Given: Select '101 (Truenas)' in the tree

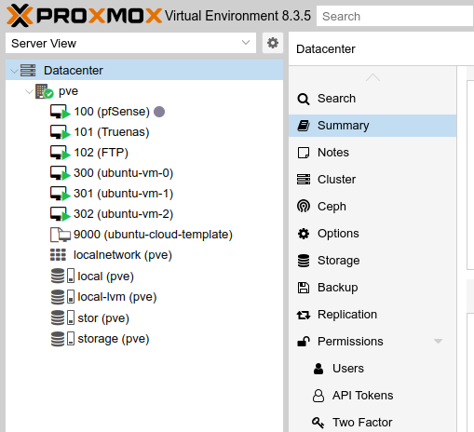Looking at the screenshot, I should click(112, 132).
